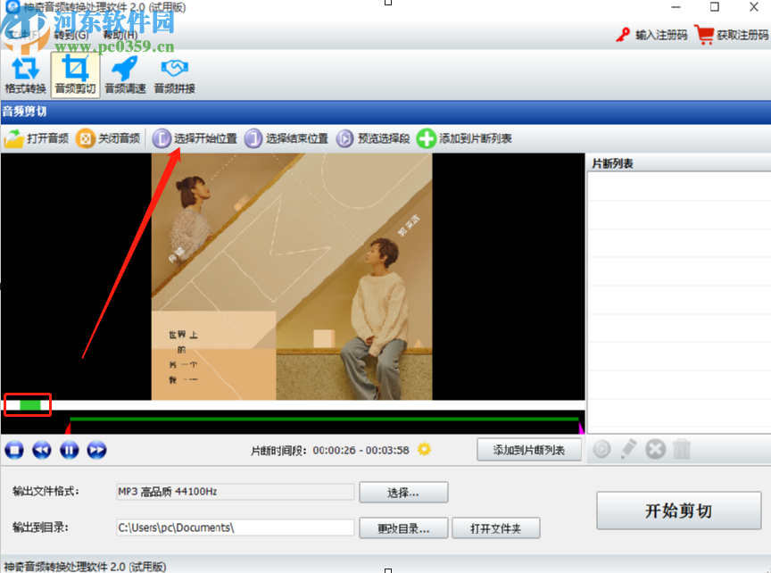771x573 pixels.
Task: Click 选择... to choose the output format
Action: coord(403,493)
